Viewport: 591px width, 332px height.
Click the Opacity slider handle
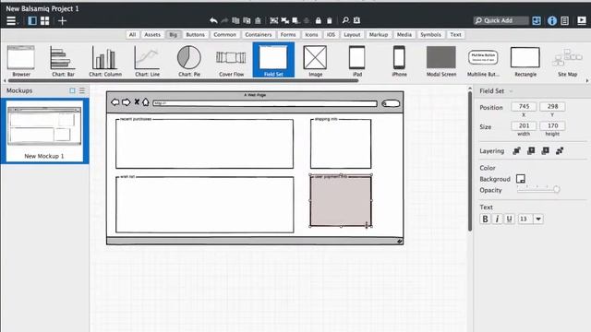click(556, 189)
